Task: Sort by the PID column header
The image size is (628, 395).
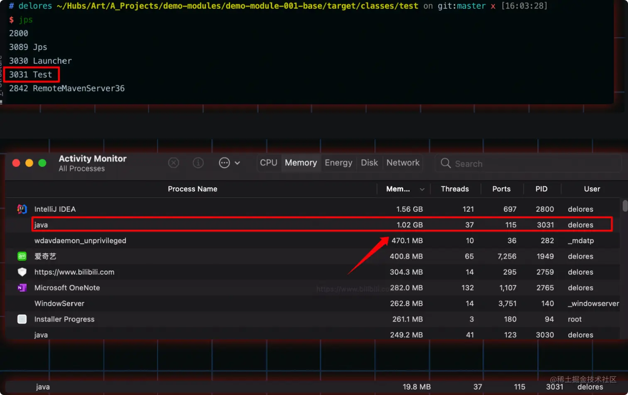Action: coord(541,189)
